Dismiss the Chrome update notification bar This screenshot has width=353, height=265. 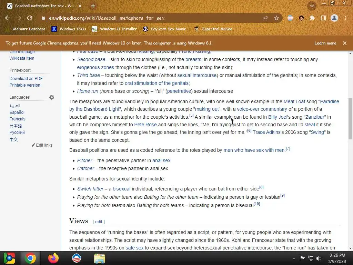(345, 43)
